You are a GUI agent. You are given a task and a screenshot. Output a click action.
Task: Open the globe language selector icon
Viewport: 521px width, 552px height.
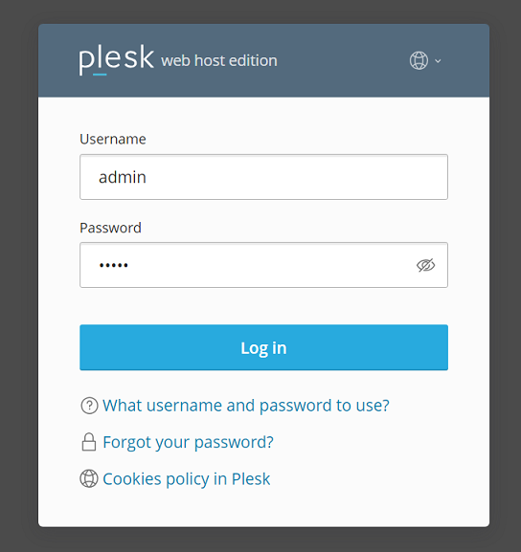pyautogui.click(x=419, y=60)
